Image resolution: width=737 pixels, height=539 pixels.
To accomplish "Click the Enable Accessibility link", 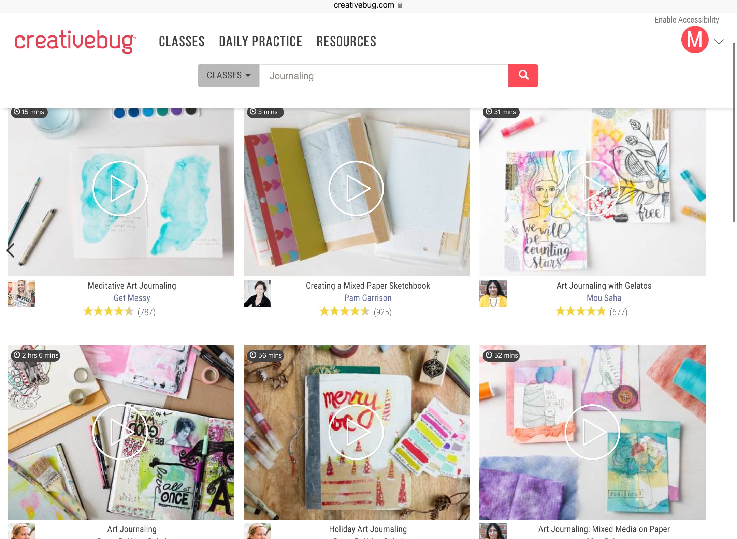I will (687, 20).
